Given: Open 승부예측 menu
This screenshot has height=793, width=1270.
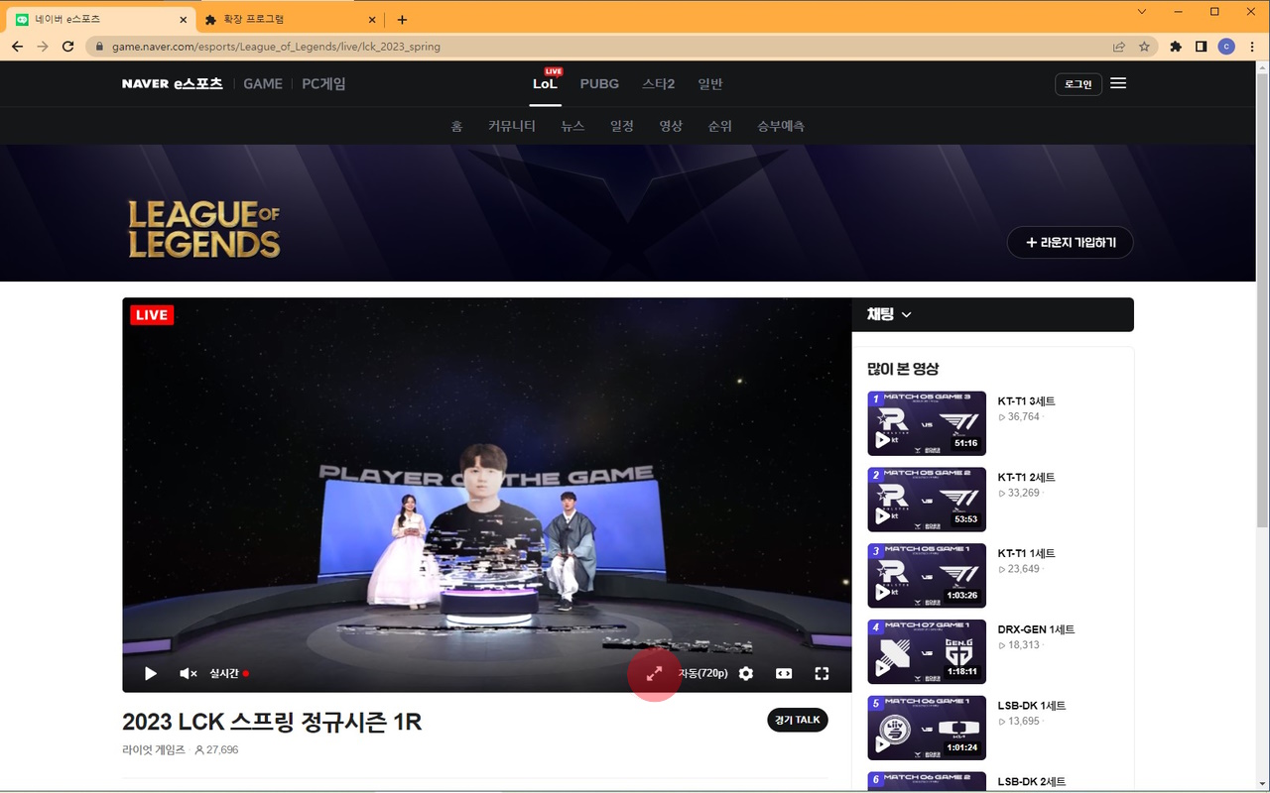Looking at the screenshot, I should pos(781,126).
